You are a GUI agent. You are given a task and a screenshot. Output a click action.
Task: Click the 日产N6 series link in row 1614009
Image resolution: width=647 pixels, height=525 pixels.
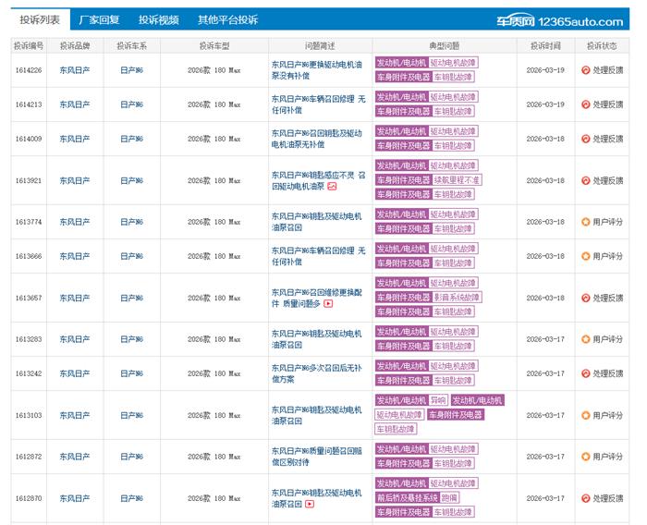coord(131,139)
